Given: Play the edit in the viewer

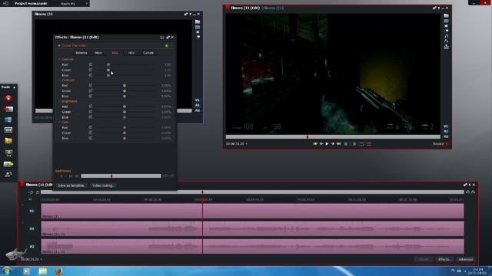Looking at the screenshot, I should (x=327, y=143).
